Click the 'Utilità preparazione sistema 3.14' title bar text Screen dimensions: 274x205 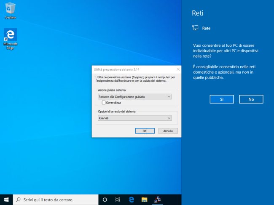point(116,69)
